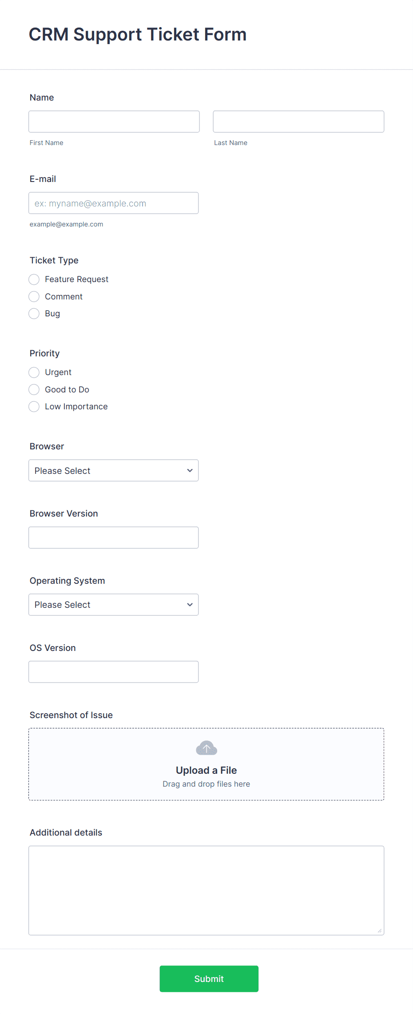Click the E-mail input field

113,203
